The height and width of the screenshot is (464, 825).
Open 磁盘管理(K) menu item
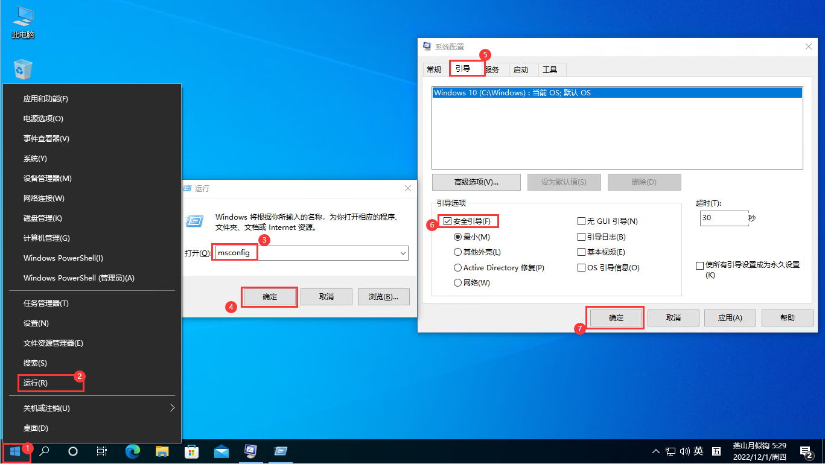[x=92, y=218]
